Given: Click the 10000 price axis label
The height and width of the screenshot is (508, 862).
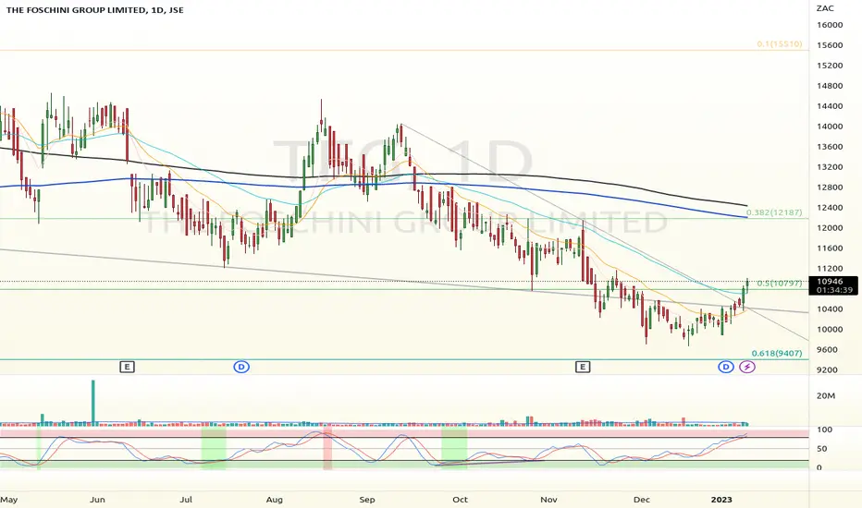Looking at the screenshot, I should point(830,330).
